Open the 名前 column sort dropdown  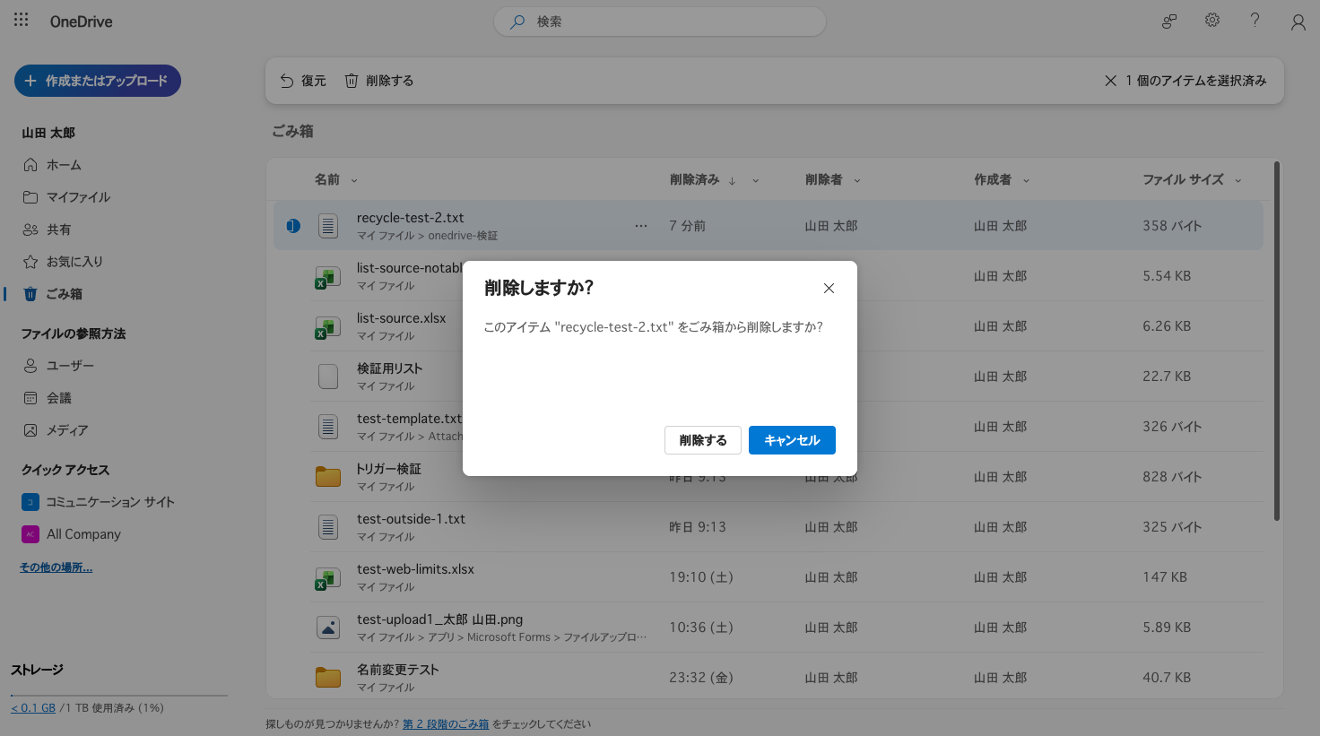click(354, 180)
